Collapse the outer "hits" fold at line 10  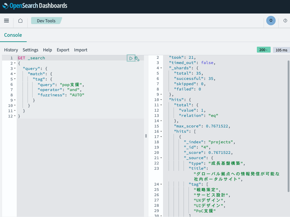click(x=161, y=100)
